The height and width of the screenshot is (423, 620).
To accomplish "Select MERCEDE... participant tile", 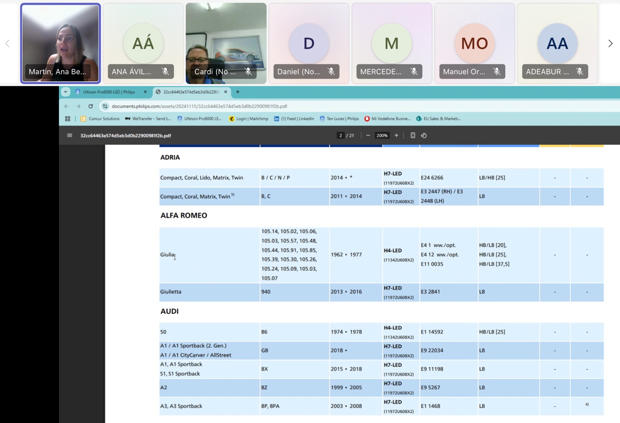I will (x=392, y=43).
